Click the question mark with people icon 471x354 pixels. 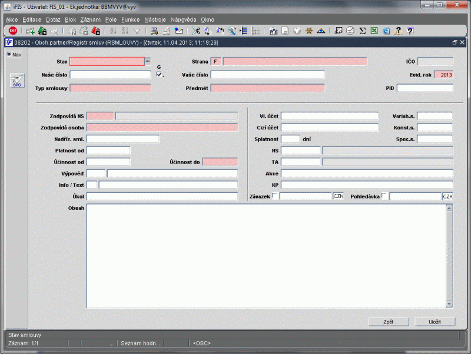click(x=399, y=31)
